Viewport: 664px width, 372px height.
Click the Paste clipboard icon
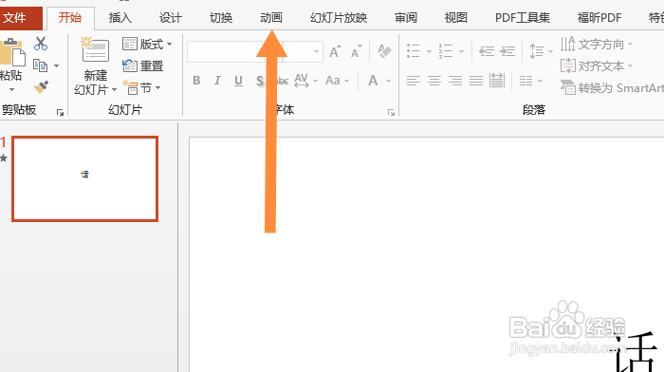pyautogui.click(x=11, y=51)
